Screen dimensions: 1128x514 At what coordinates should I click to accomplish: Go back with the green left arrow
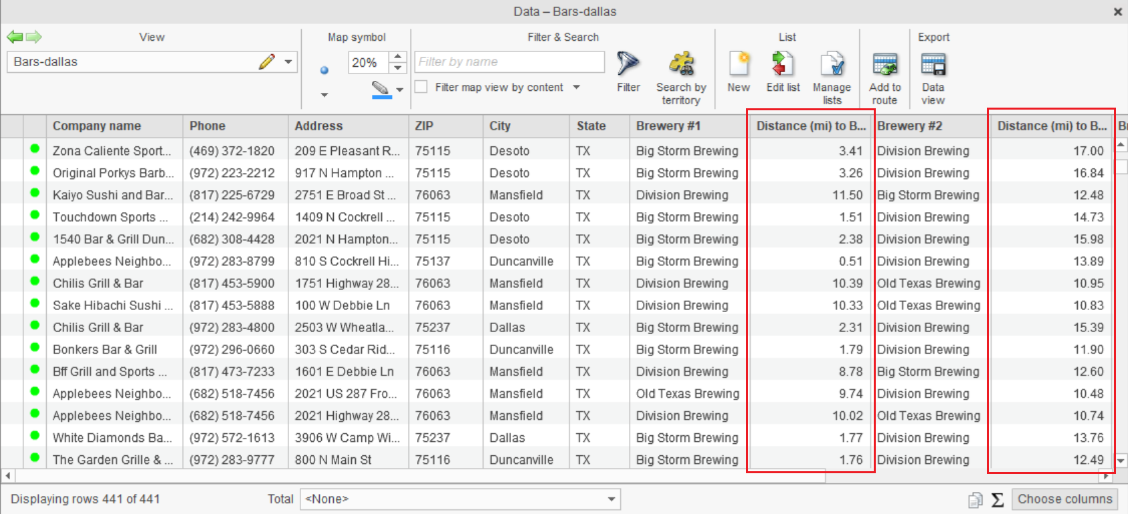[x=15, y=37]
